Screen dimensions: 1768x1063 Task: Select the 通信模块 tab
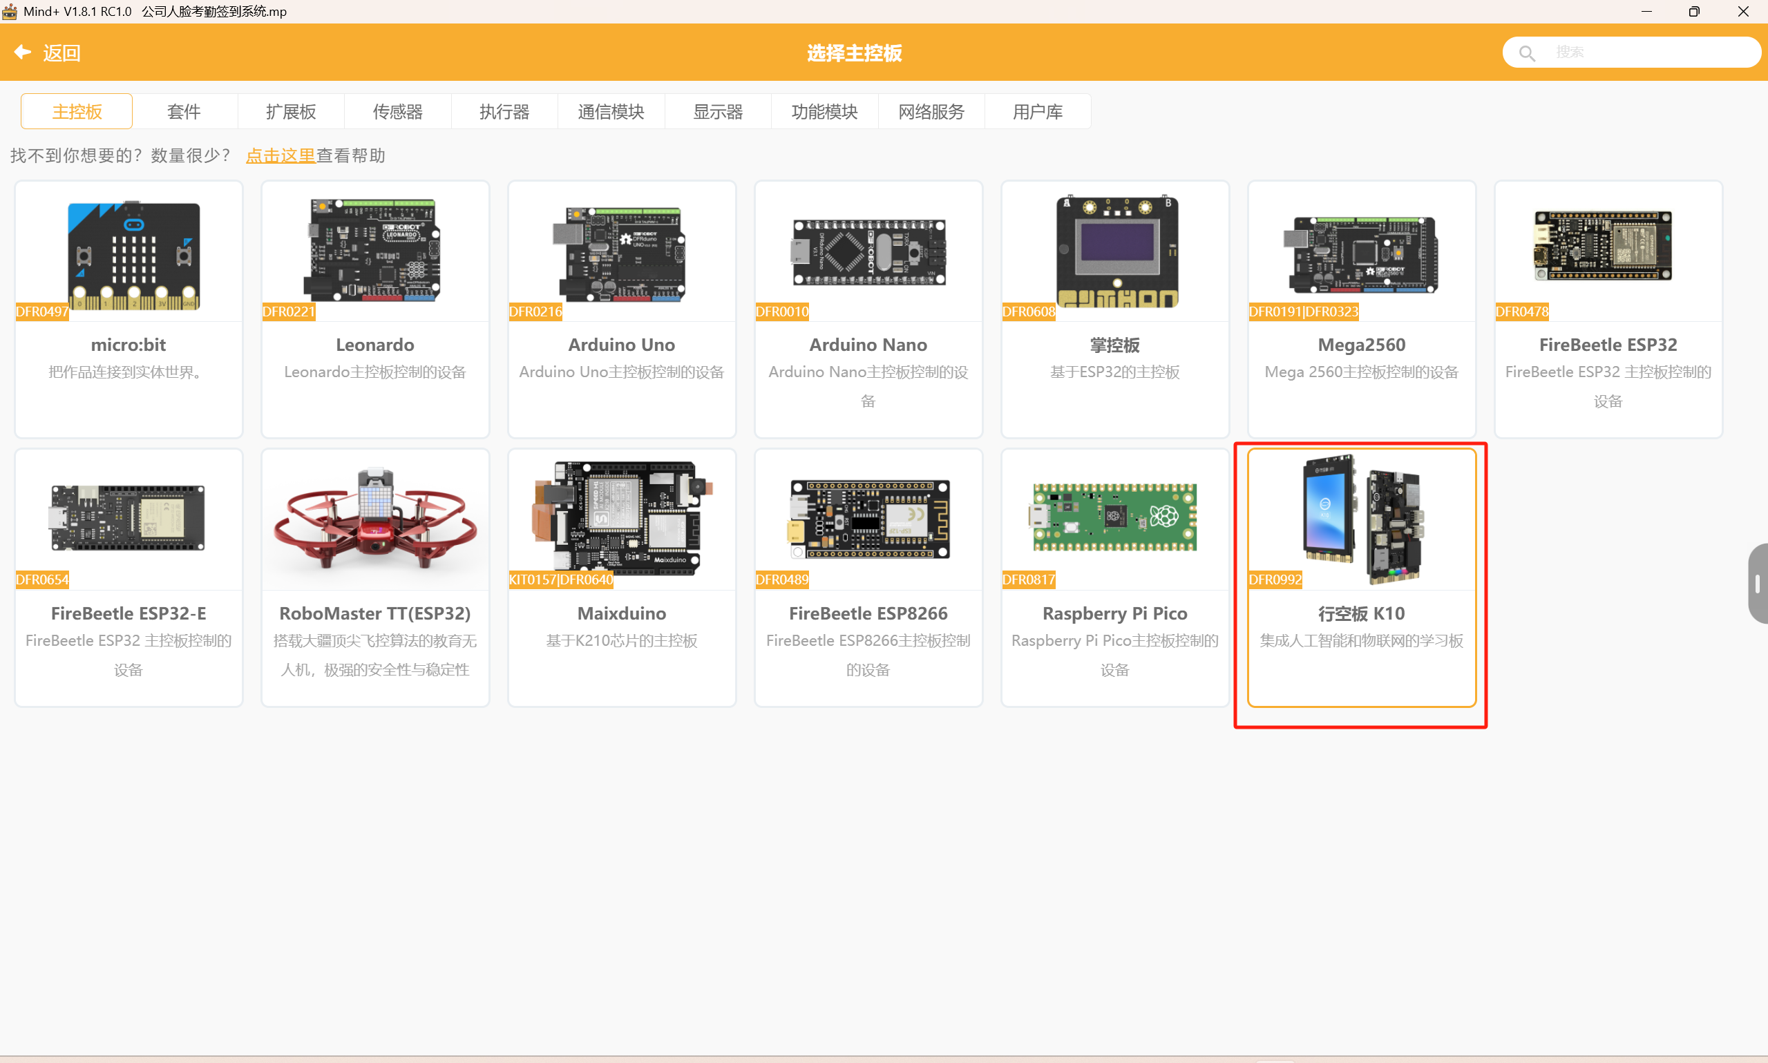point(611,111)
